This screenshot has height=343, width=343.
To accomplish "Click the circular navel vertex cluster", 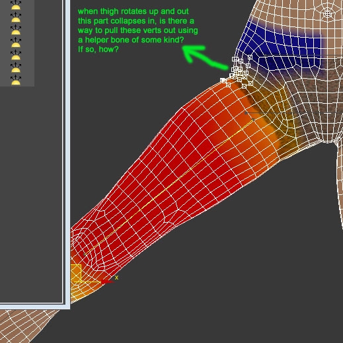I will pyautogui.click(x=328, y=14).
